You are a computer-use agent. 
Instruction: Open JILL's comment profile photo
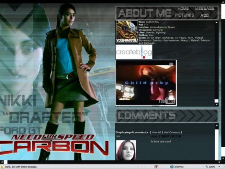126,150
